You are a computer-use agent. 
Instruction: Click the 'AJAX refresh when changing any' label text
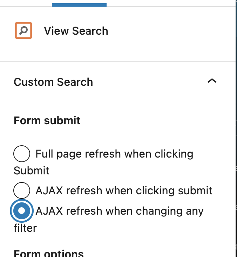coord(120,211)
